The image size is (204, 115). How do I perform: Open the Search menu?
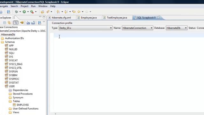[14, 6]
